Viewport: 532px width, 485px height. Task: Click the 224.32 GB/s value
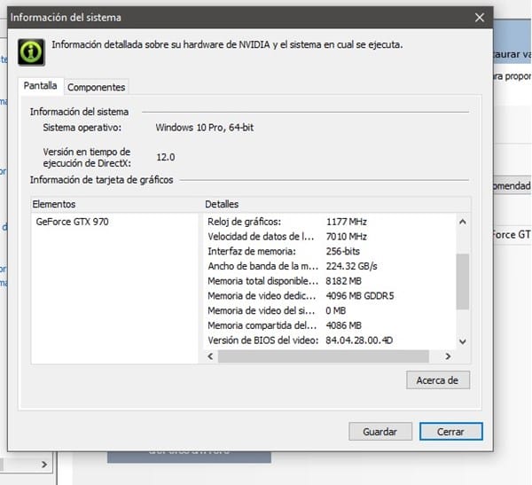click(351, 266)
